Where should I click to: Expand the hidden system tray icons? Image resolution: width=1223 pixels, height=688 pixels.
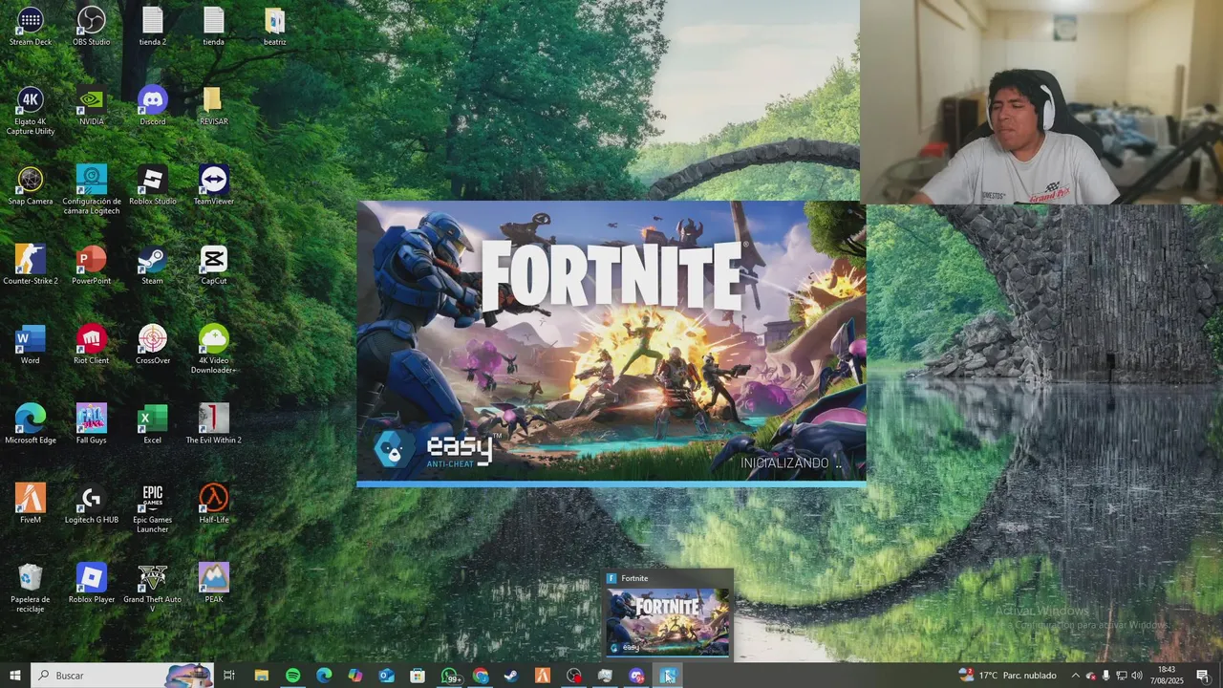[1075, 675]
